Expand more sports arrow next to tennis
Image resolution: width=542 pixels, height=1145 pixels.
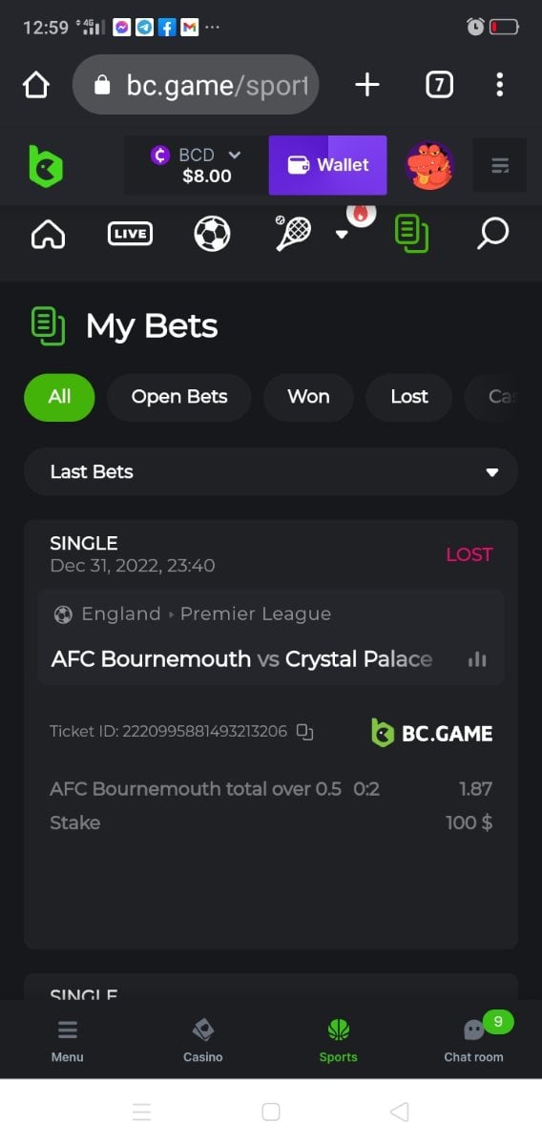342,235
